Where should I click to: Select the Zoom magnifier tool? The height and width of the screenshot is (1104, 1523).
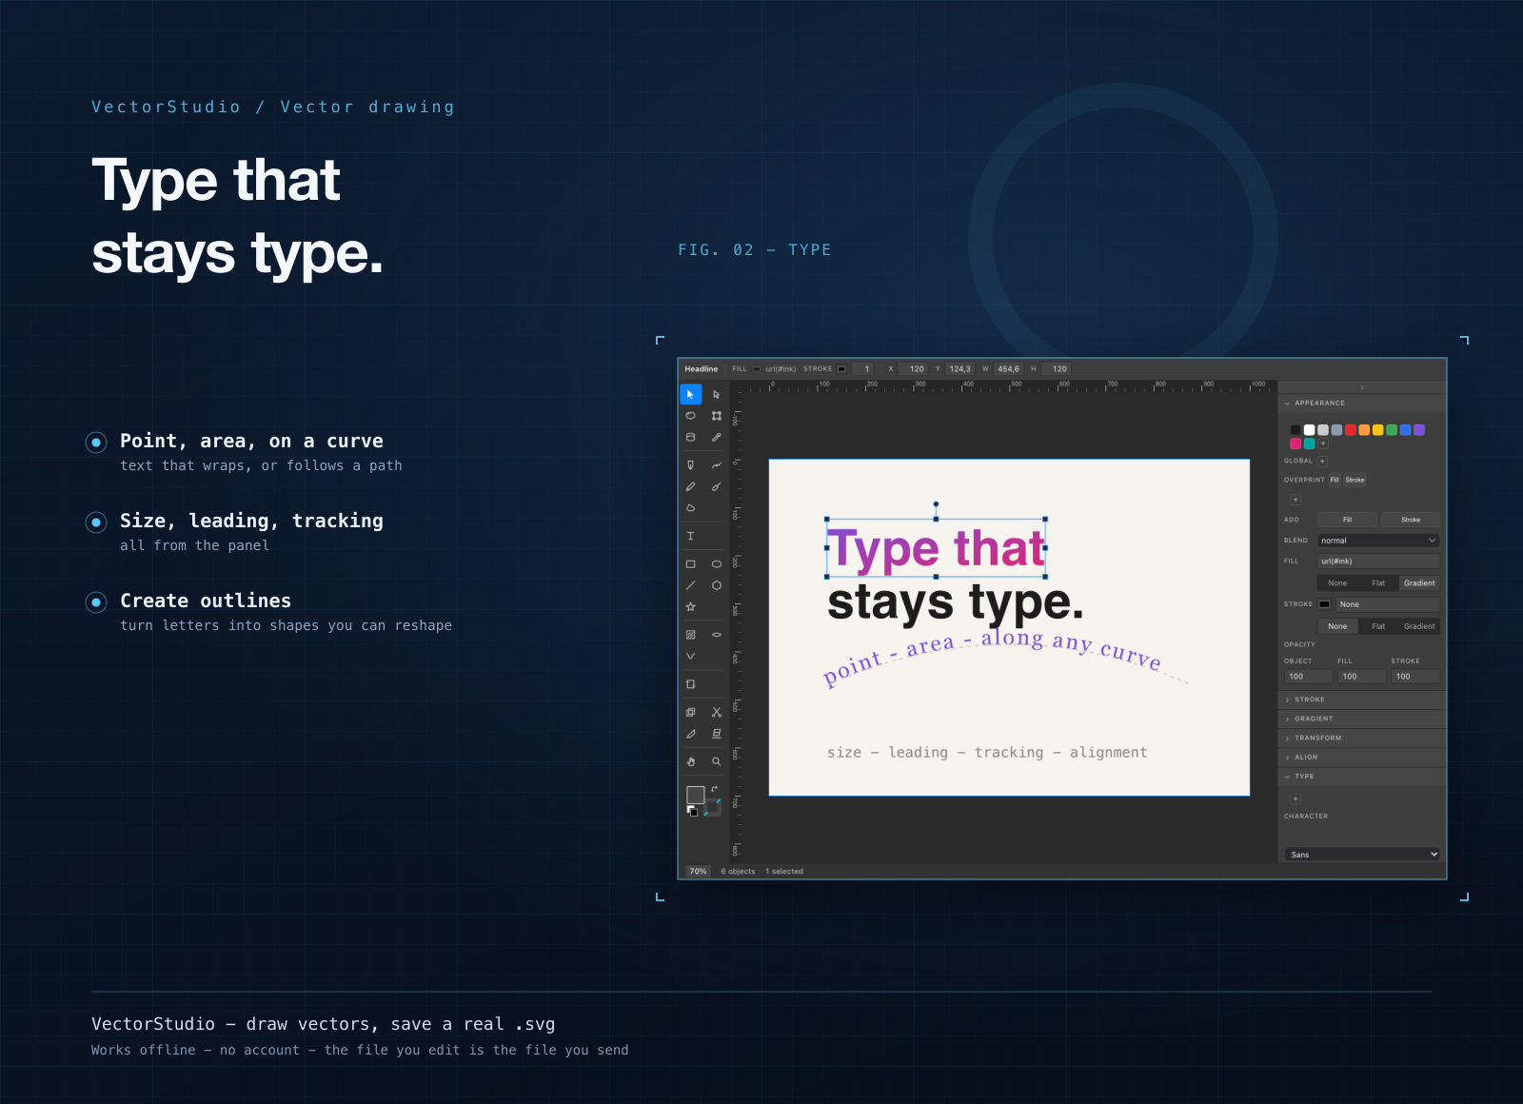[717, 761]
